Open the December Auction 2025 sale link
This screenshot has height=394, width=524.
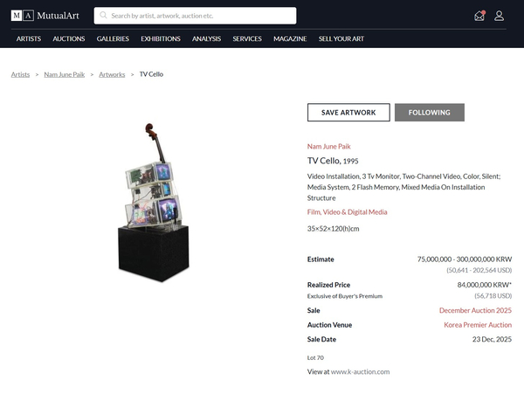tap(475, 310)
